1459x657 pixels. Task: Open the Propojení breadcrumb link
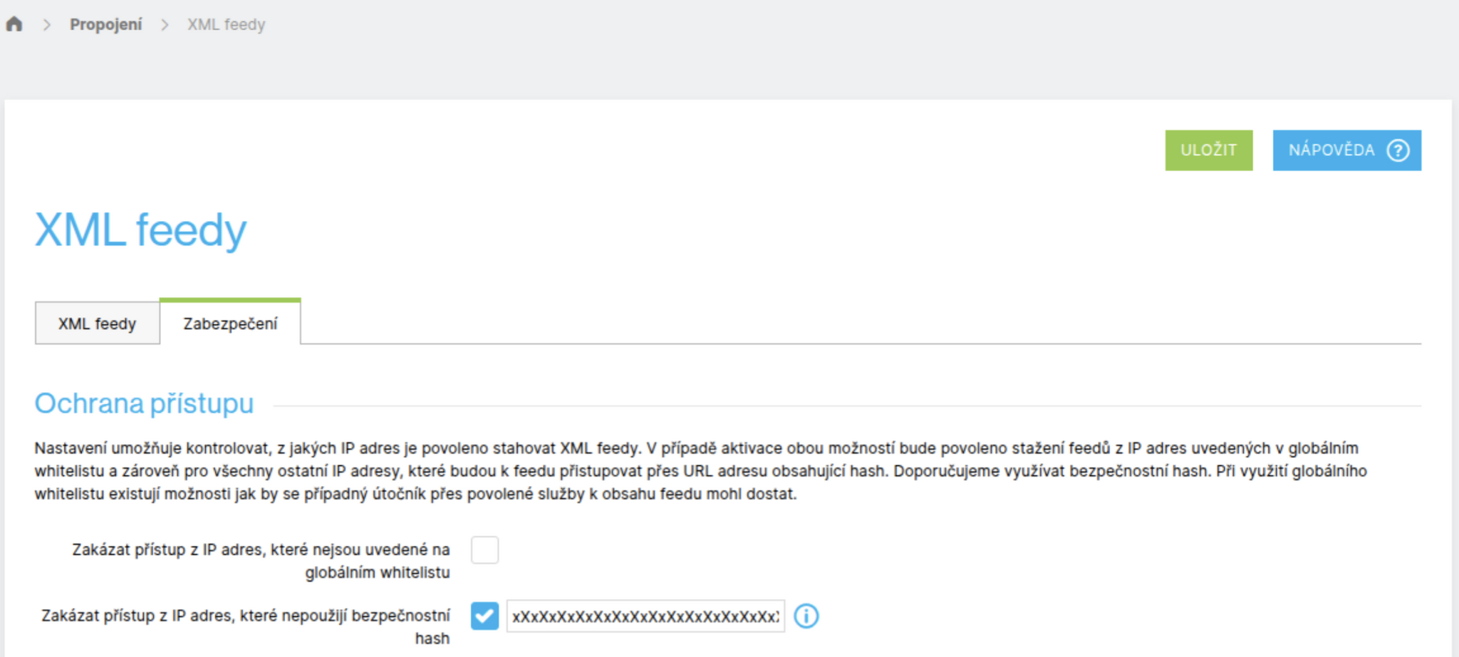tap(106, 25)
